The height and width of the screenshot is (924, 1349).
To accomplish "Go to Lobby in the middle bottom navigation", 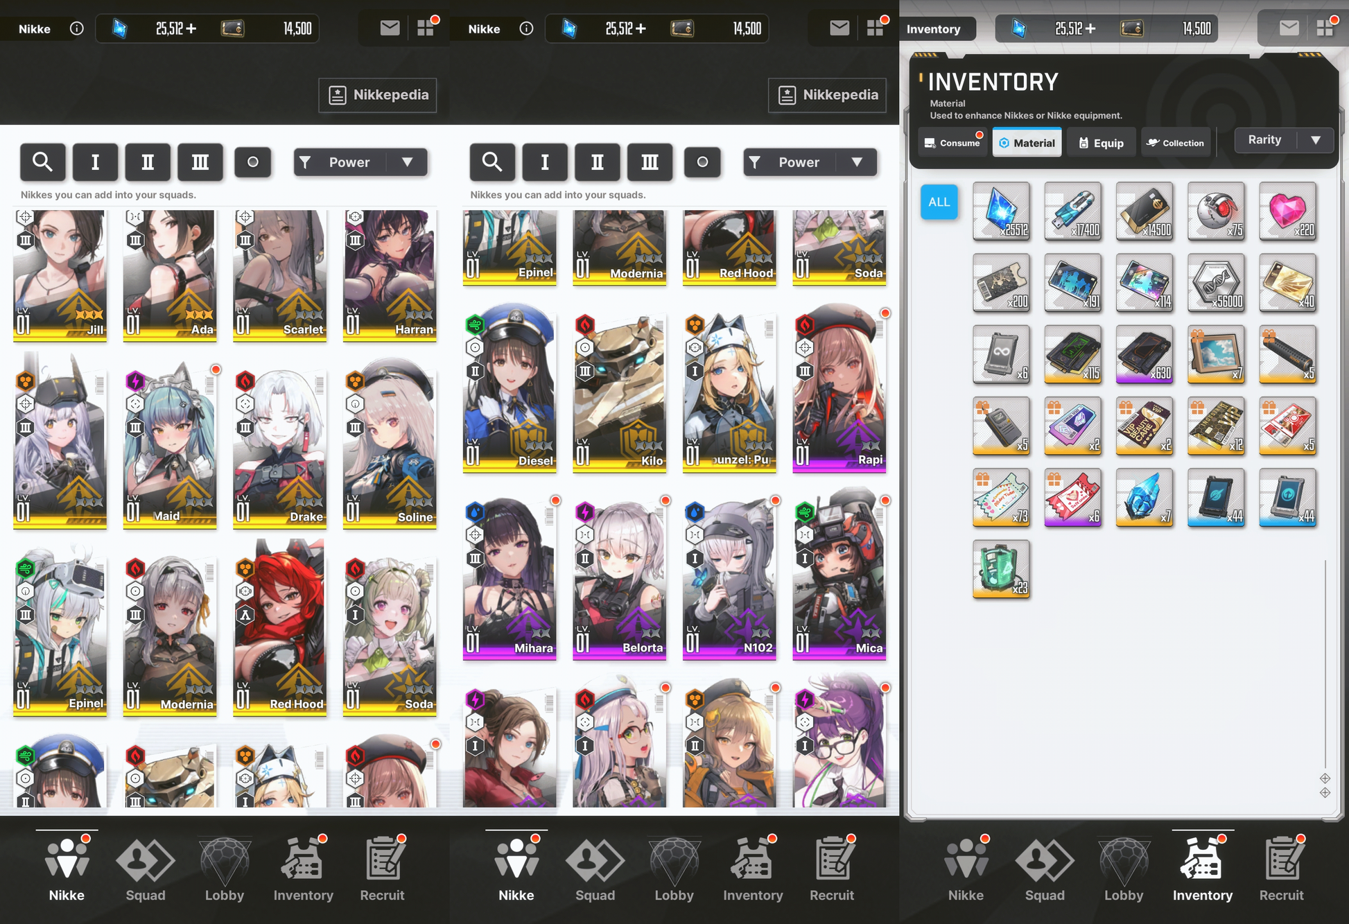I will (673, 869).
